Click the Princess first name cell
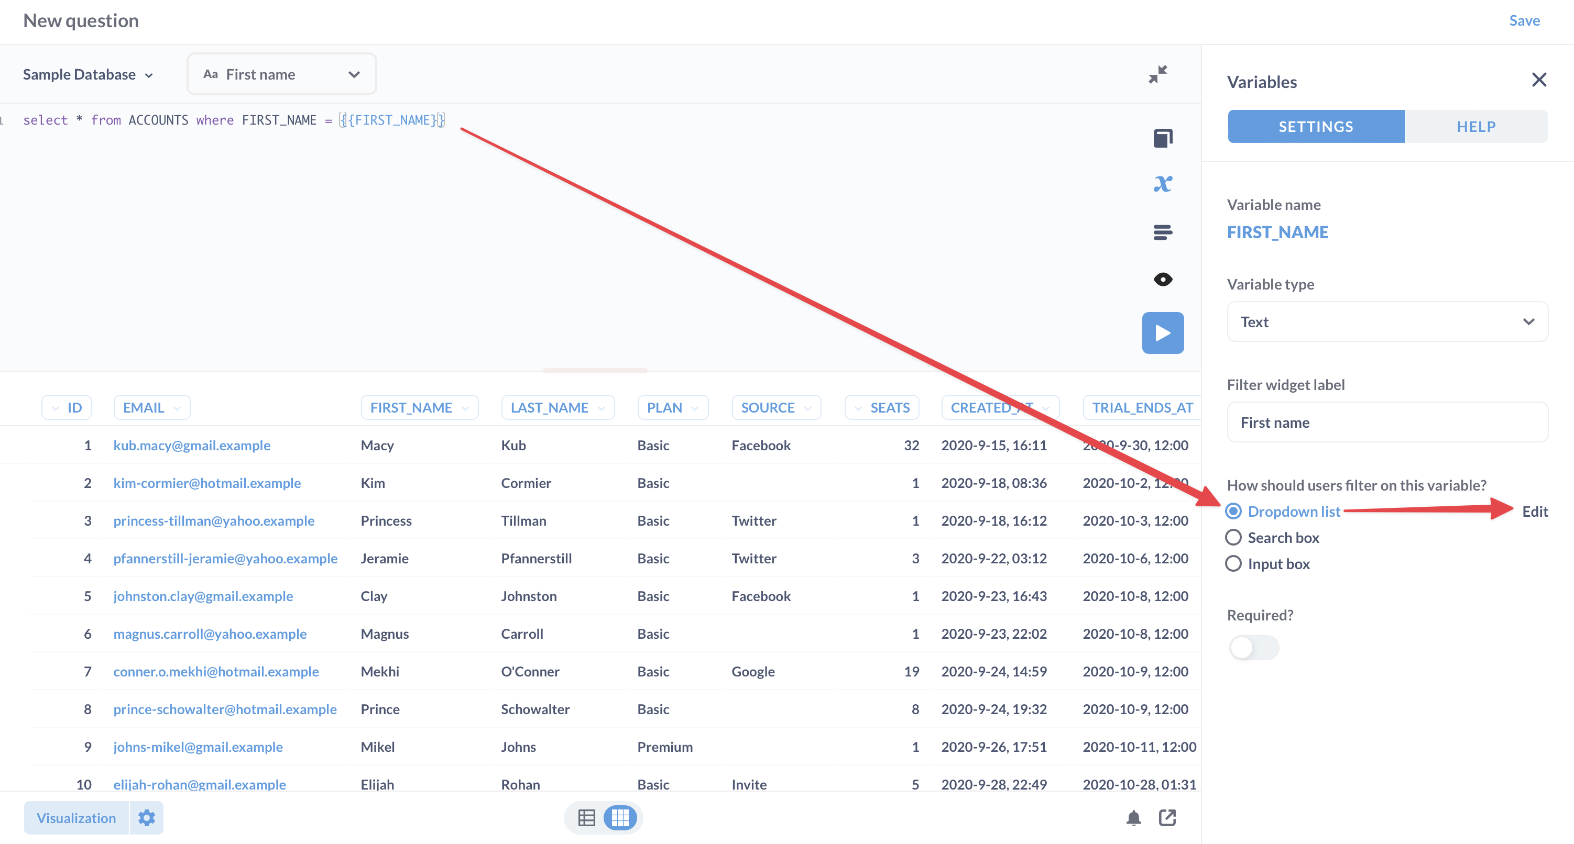The image size is (1574, 844). click(x=386, y=520)
